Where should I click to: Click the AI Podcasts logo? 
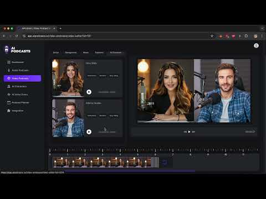18,49
